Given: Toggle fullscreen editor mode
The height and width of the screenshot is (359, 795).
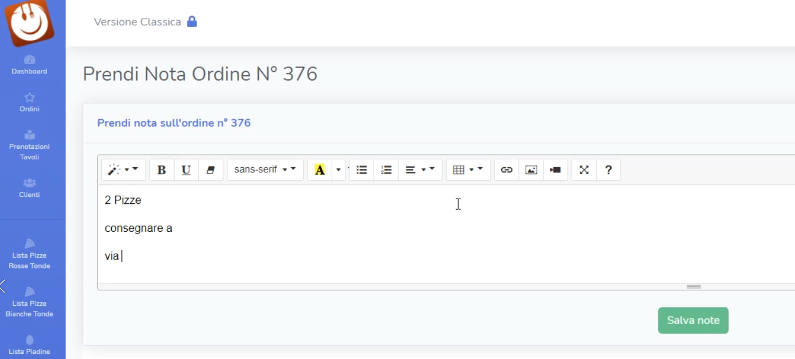Looking at the screenshot, I should pos(584,170).
